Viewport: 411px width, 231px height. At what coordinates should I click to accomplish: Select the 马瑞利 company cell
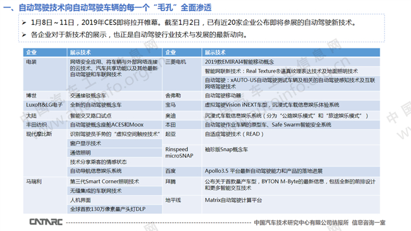point(45,195)
